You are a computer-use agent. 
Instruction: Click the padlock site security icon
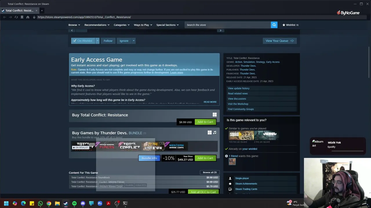click(x=34, y=17)
